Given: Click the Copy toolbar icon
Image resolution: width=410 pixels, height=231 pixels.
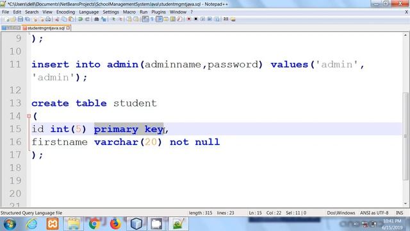Looking at the screenshot, I should click(64, 19).
